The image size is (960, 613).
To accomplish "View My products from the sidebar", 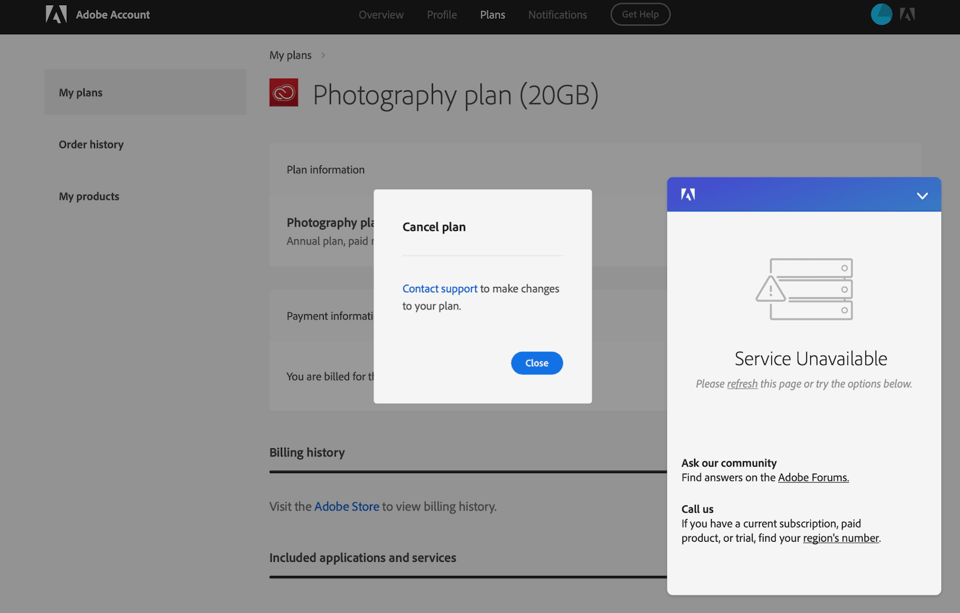I will click(x=89, y=196).
